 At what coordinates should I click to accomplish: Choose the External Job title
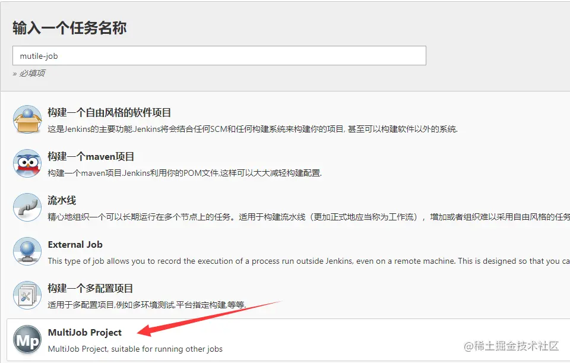(75, 245)
